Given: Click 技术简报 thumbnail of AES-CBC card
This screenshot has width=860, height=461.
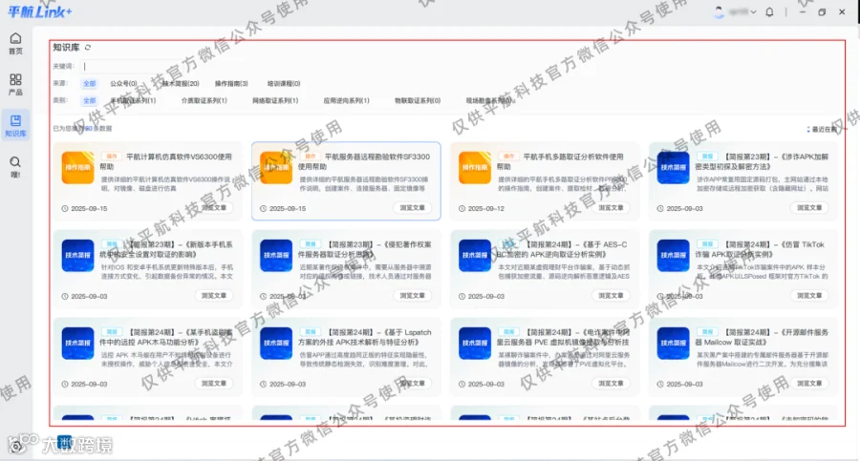Looking at the screenshot, I should tap(474, 256).
